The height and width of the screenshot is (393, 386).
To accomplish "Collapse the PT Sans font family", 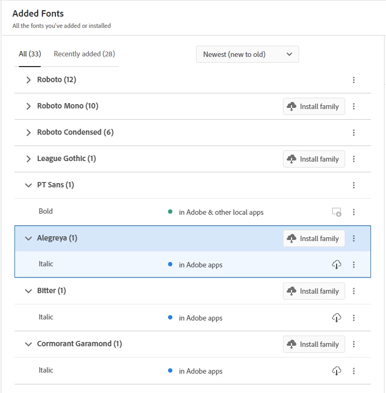I will [28, 185].
